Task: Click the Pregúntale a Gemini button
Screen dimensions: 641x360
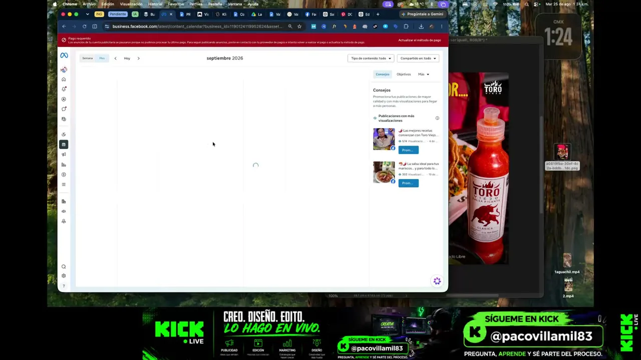Action: click(x=422, y=14)
